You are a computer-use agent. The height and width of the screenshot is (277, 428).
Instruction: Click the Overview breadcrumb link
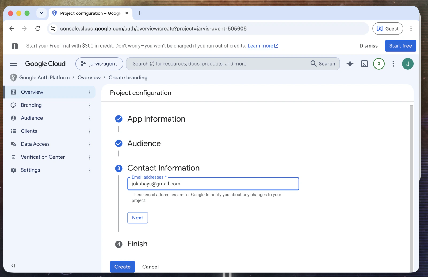[89, 78]
